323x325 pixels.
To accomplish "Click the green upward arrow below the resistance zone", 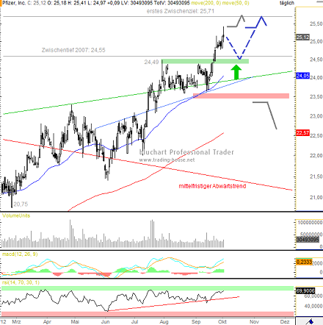I will [x=236, y=72].
